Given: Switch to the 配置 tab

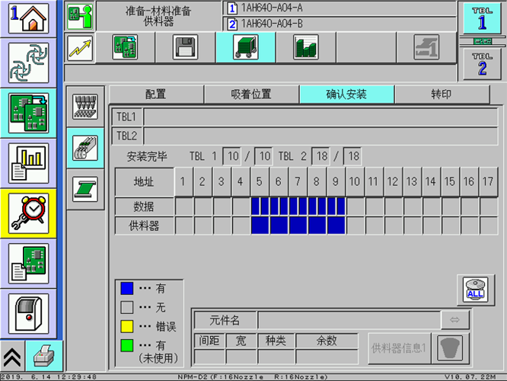Looking at the screenshot, I should pyautogui.click(x=156, y=94).
